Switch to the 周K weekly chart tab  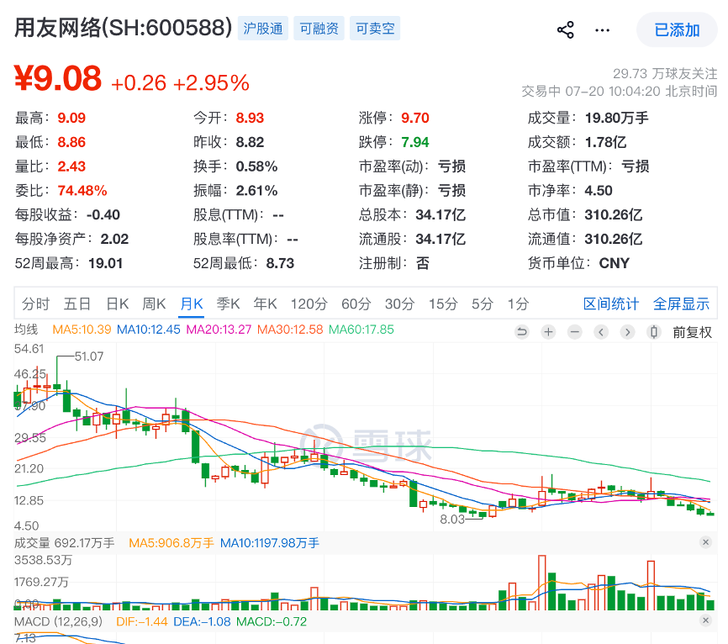tap(154, 304)
